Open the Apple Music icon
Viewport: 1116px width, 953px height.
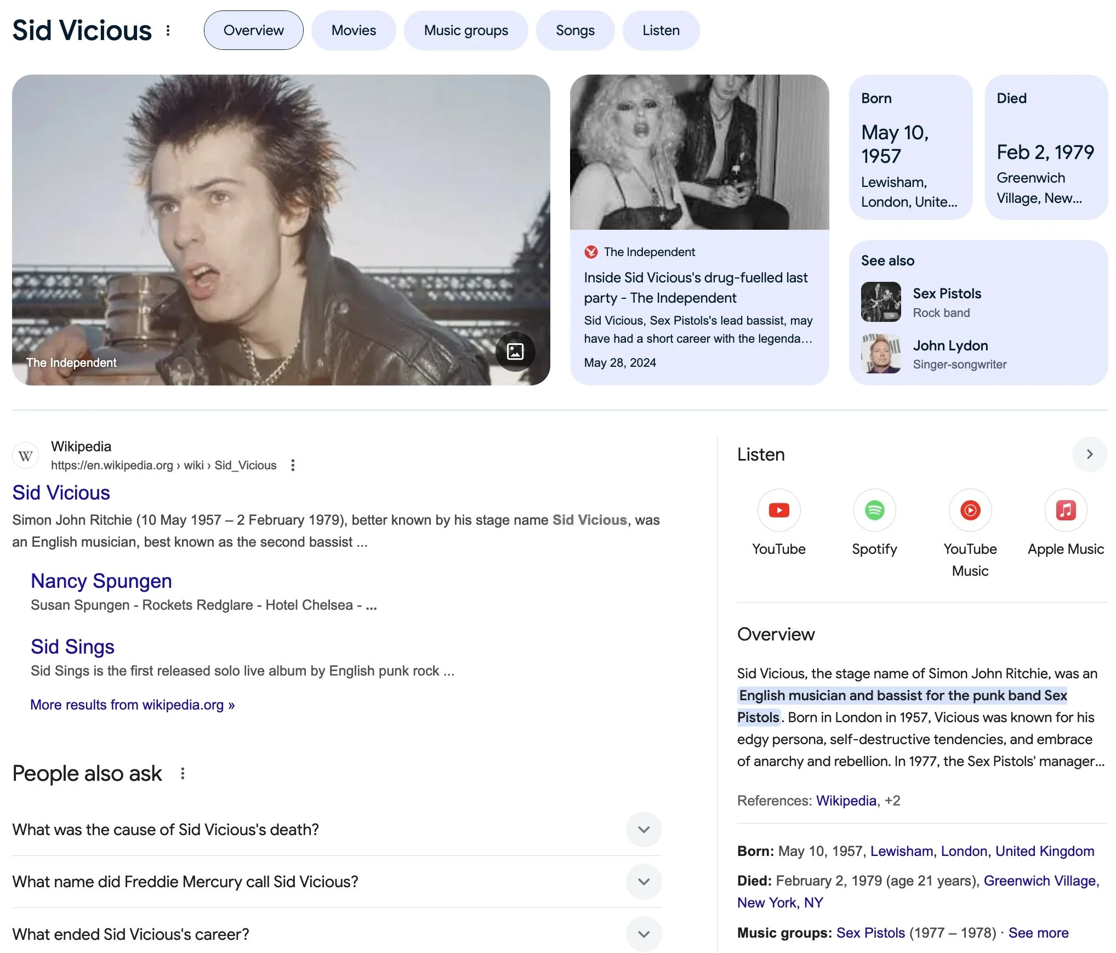pos(1065,510)
